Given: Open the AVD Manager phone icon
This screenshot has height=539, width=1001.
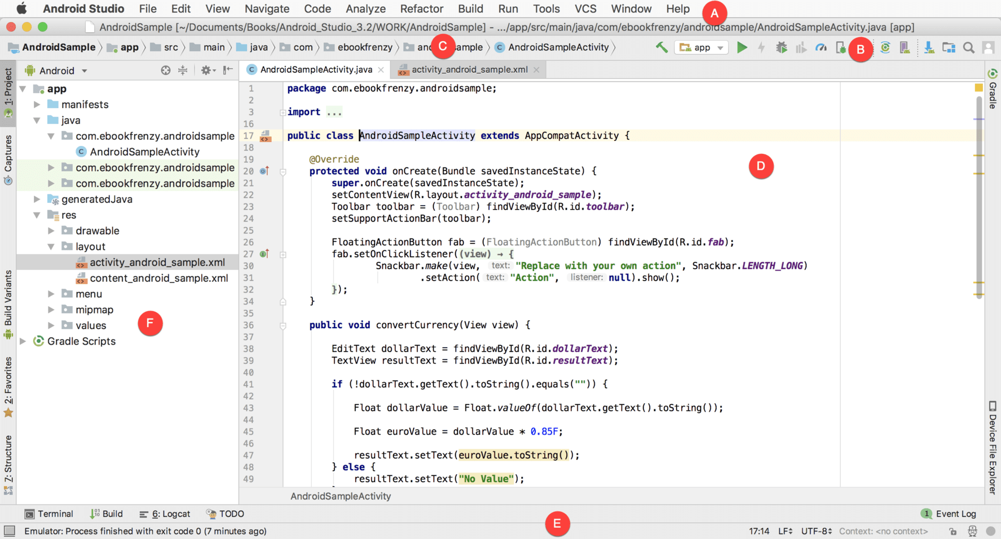Looking at the screenshot, I should point(905,48).
